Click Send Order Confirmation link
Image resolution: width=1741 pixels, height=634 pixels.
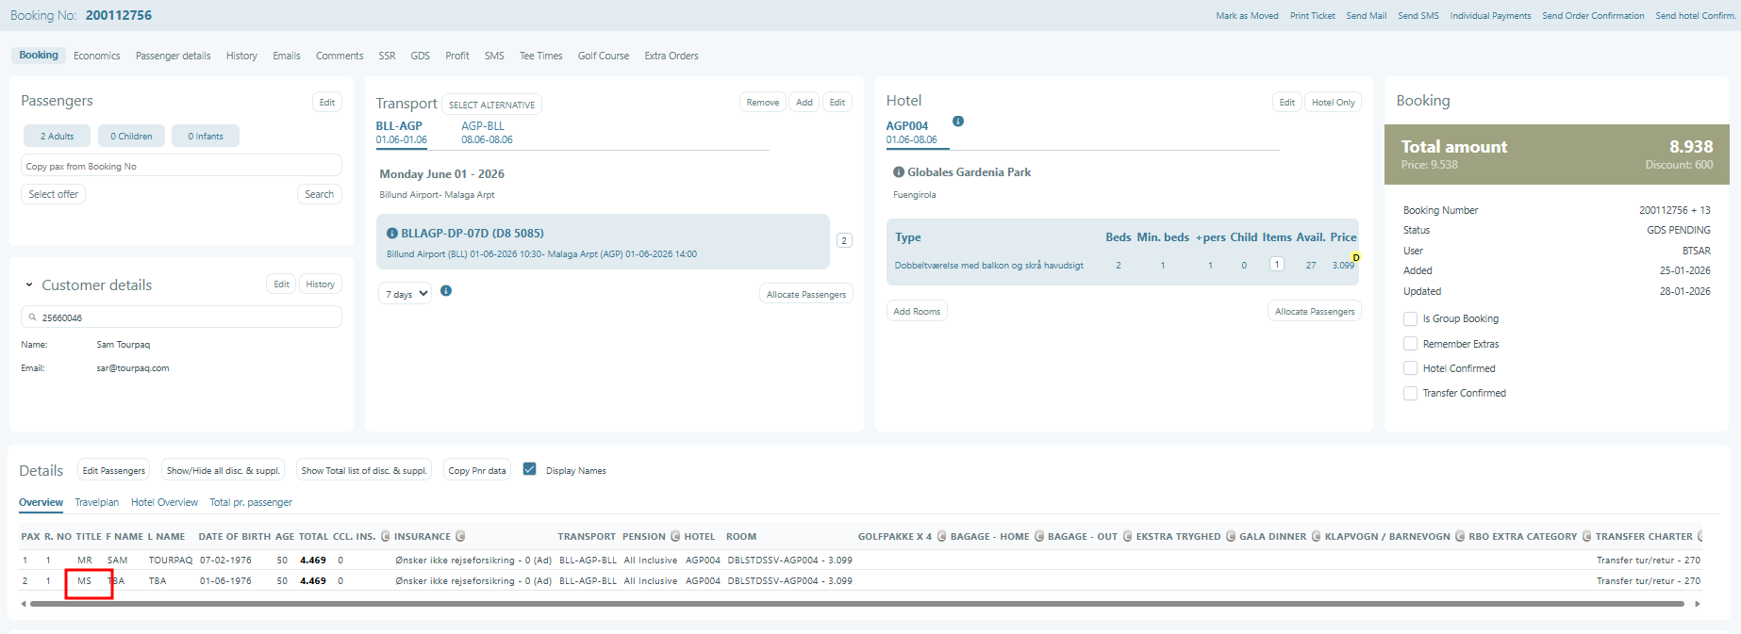tap(1592, 16)
